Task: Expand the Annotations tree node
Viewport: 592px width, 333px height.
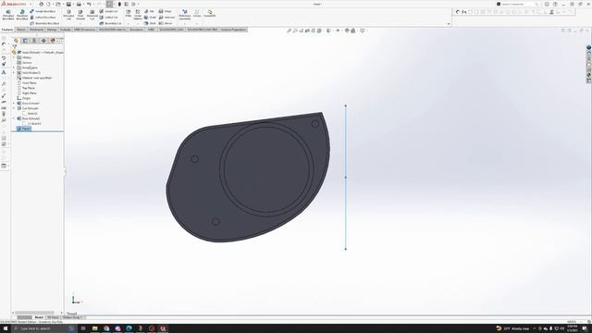Action: coord(14,68)
